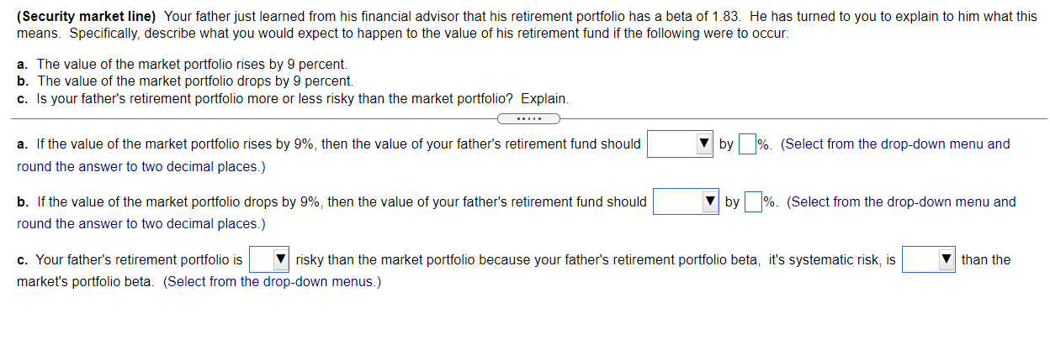Viewport: 1050px width, 350px height.
Task: Click question item 'b. The value of the market portfolio drops'
Action: click(x=185, y=81)
